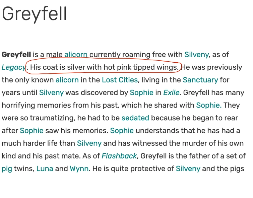Click the pig link
Image resolution: width=253 pixels, height=198 pixels.
(7, 169)
